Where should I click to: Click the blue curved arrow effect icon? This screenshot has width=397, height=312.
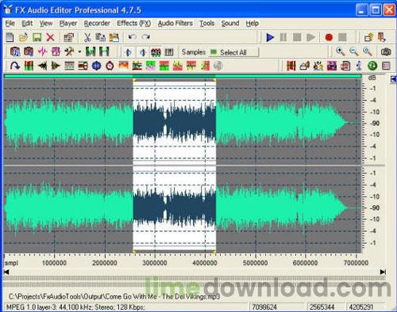click(x=15, y=66)
